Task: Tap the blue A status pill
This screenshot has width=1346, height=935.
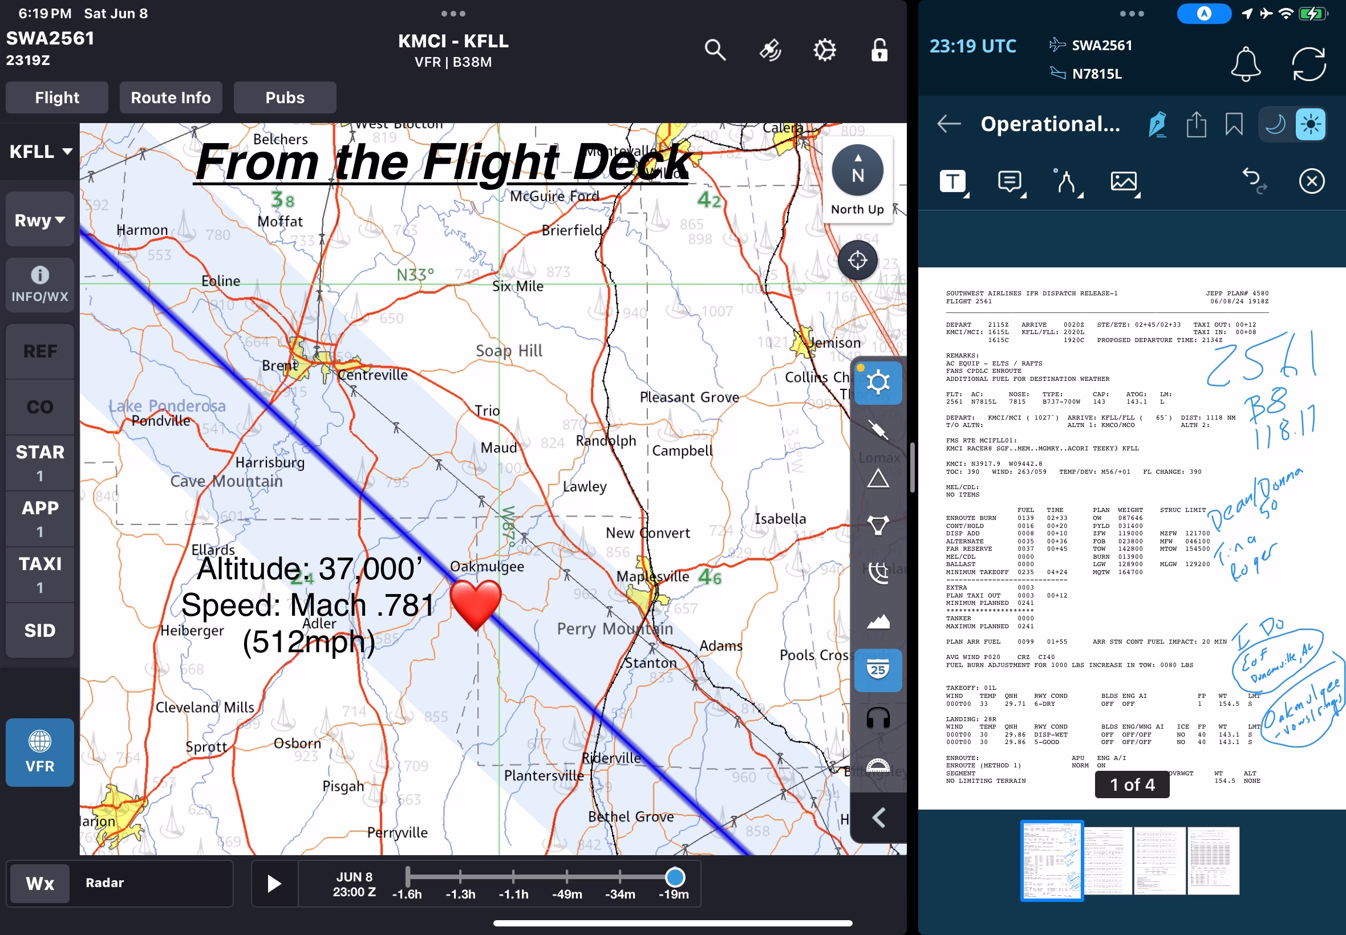Action: pyautogui.click(x=1203, y=14)
